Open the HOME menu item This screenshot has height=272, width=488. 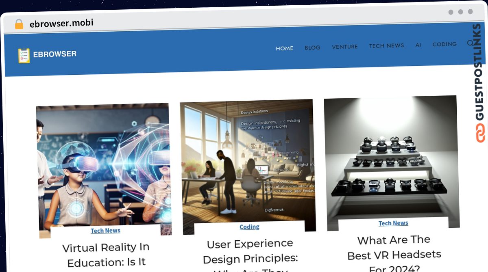pos(285,48)
